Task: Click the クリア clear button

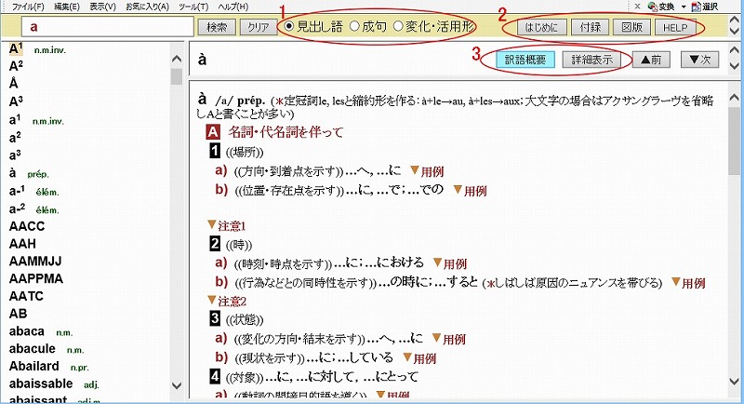Action: (x=258, y=27)
